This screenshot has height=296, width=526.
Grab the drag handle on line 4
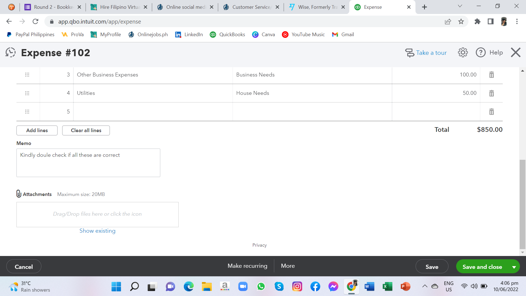click(27, 93)
